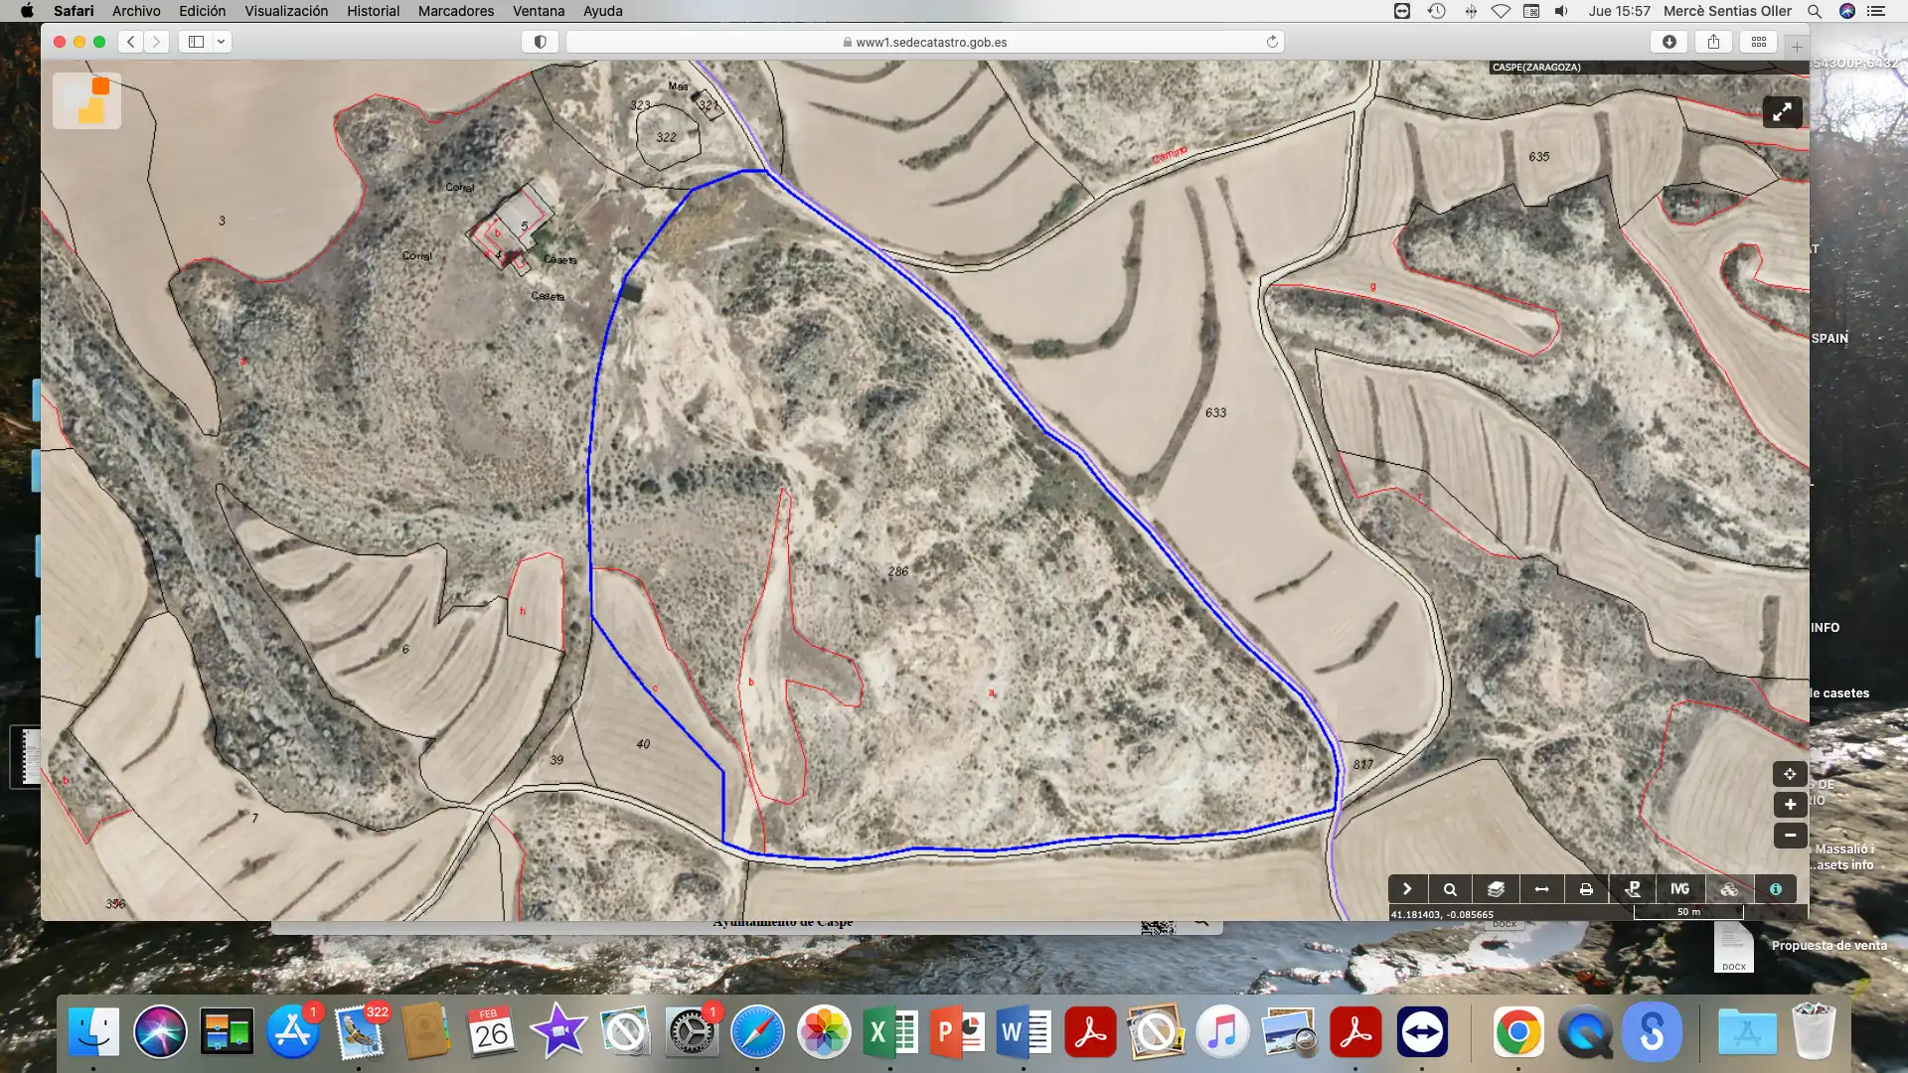1908x1073 pixels.
Task: Open Calendar from the Dock
Action: 491,1032
